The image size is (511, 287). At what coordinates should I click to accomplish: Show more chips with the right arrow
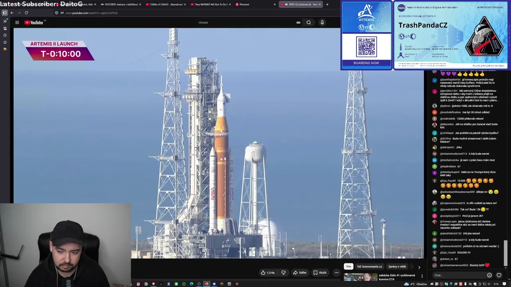tap(419, 267)
